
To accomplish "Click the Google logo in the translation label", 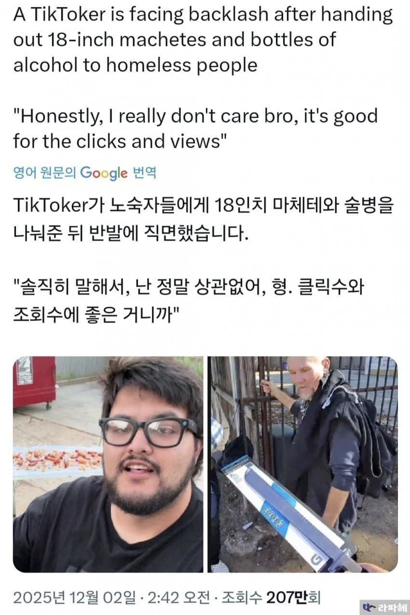I will coord(104,173).
